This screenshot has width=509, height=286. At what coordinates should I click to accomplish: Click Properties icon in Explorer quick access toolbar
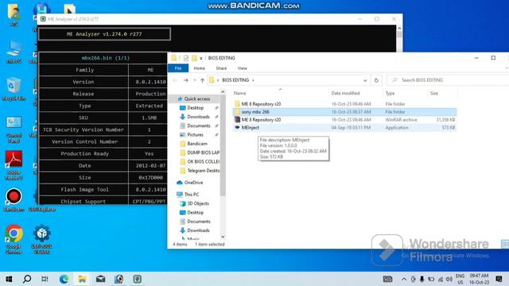(x=185, y=58)
